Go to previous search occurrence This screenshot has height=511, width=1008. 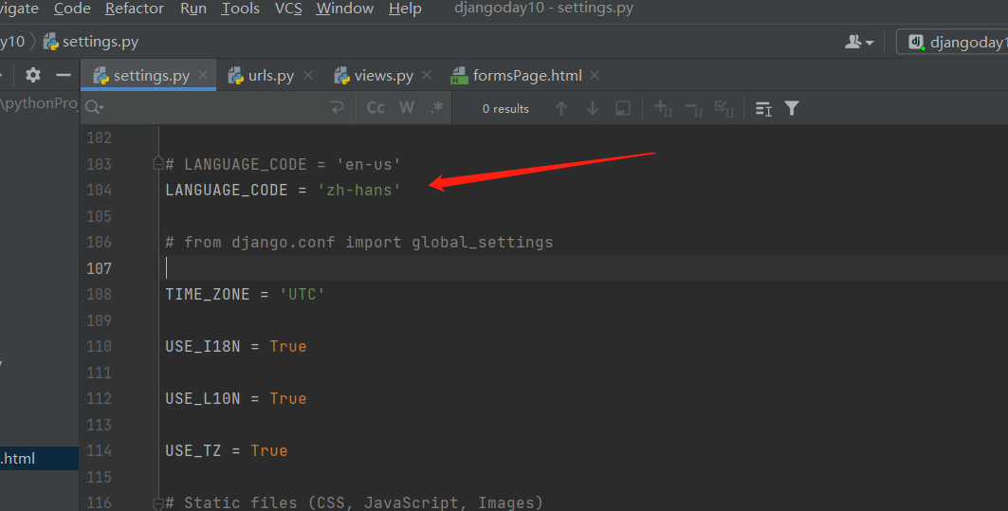561,108
